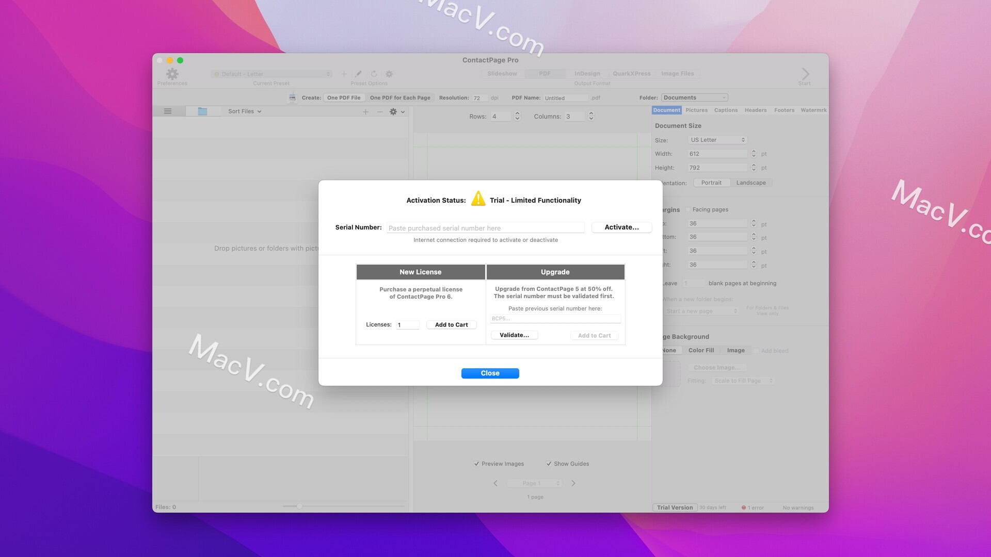Viewport: 991px width, 557px height.
Task: Open Preferences gear icon
Action: (172, 74)
